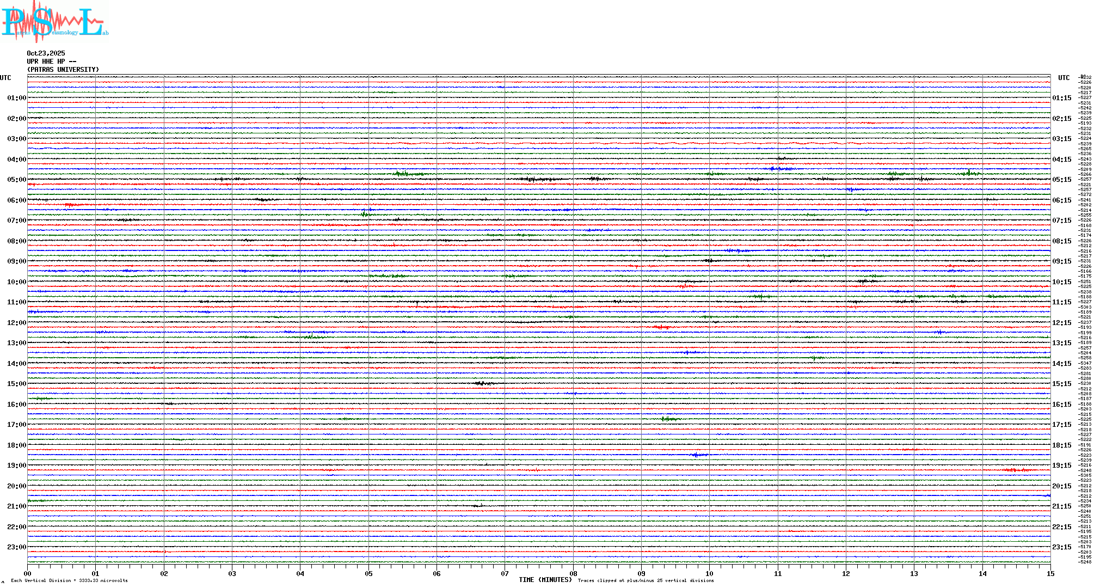Select the 12:00 hour label on left

(16, 323)
